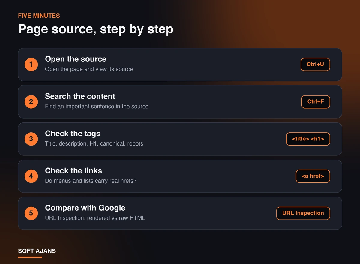Click "Do menus and lists carry real hrefs?"

click(91, 181)
